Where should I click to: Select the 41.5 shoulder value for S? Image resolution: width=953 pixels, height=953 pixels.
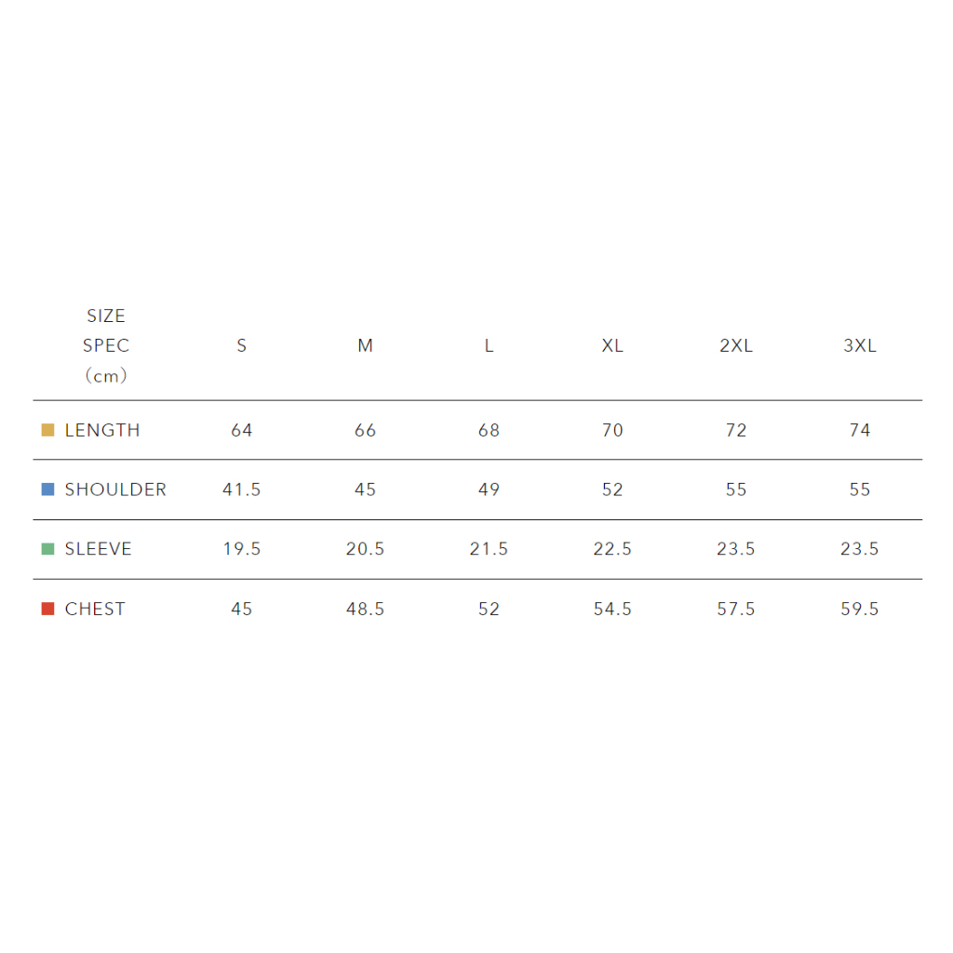242,490
